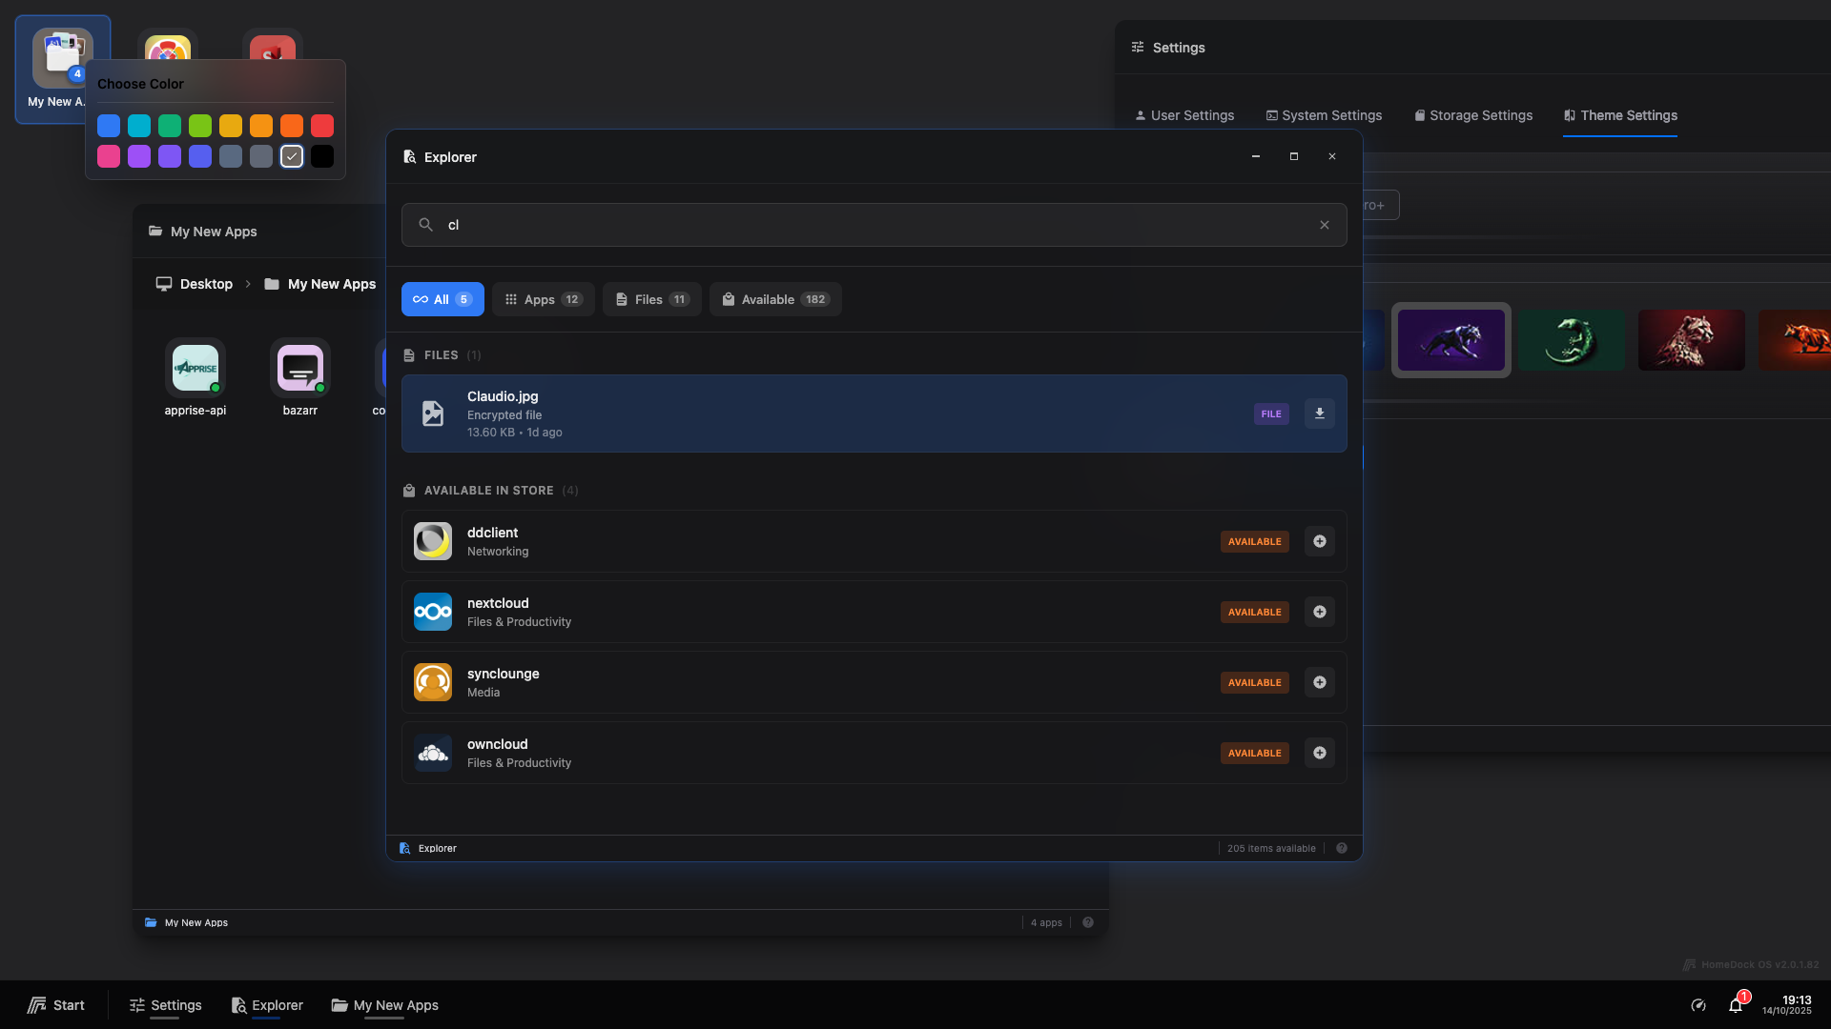Pick the red color swatch

[322, 126]
